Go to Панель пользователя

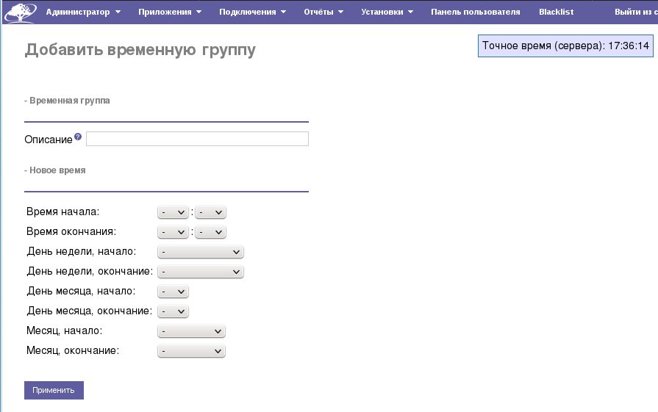[x=475, y=12]
